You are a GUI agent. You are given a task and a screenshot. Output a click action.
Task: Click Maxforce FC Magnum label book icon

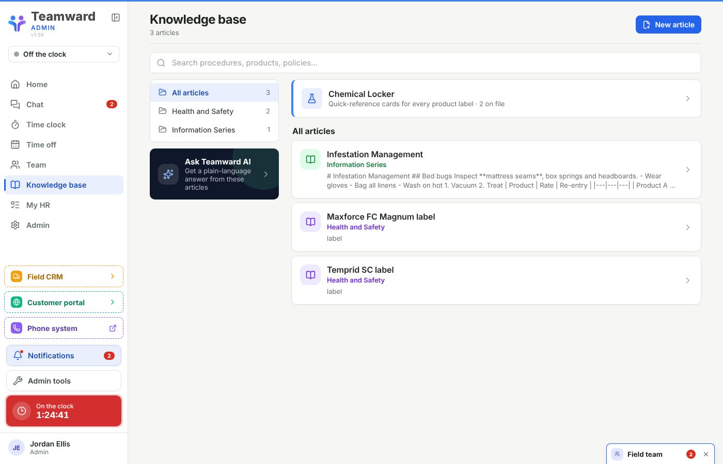click(310, 222)
